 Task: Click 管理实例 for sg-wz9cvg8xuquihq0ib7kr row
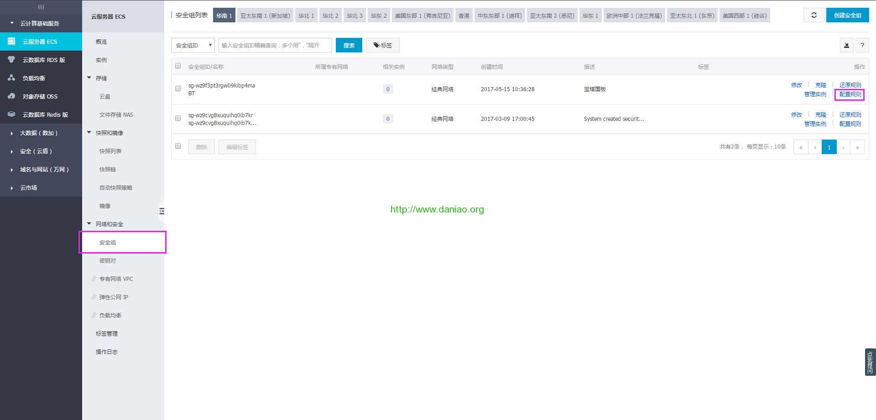(815, 124)
